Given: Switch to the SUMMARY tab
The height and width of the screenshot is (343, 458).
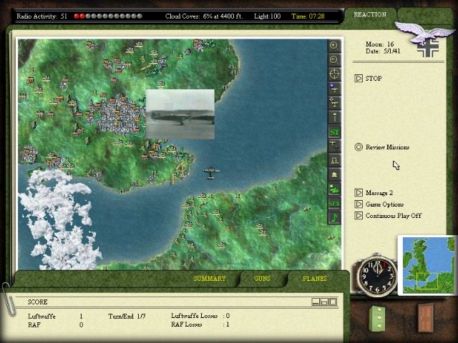Looking at the screenshot, I should tap(210, 279).
